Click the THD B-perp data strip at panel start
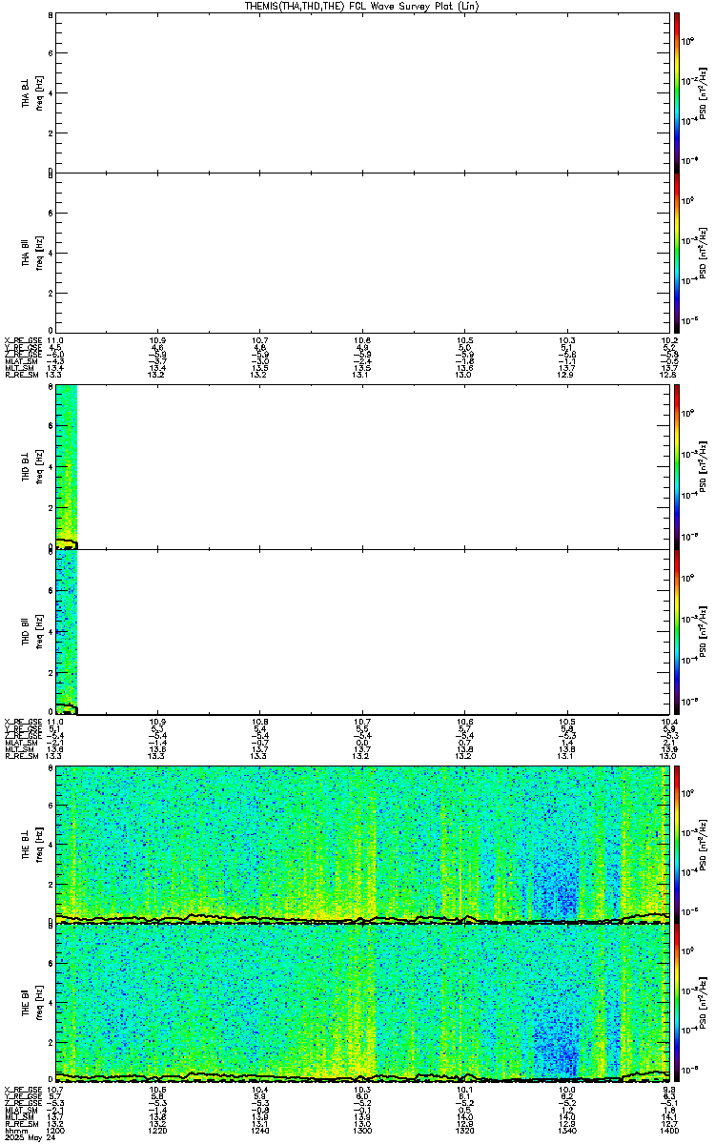715x1144 pixels. (66, 467)
